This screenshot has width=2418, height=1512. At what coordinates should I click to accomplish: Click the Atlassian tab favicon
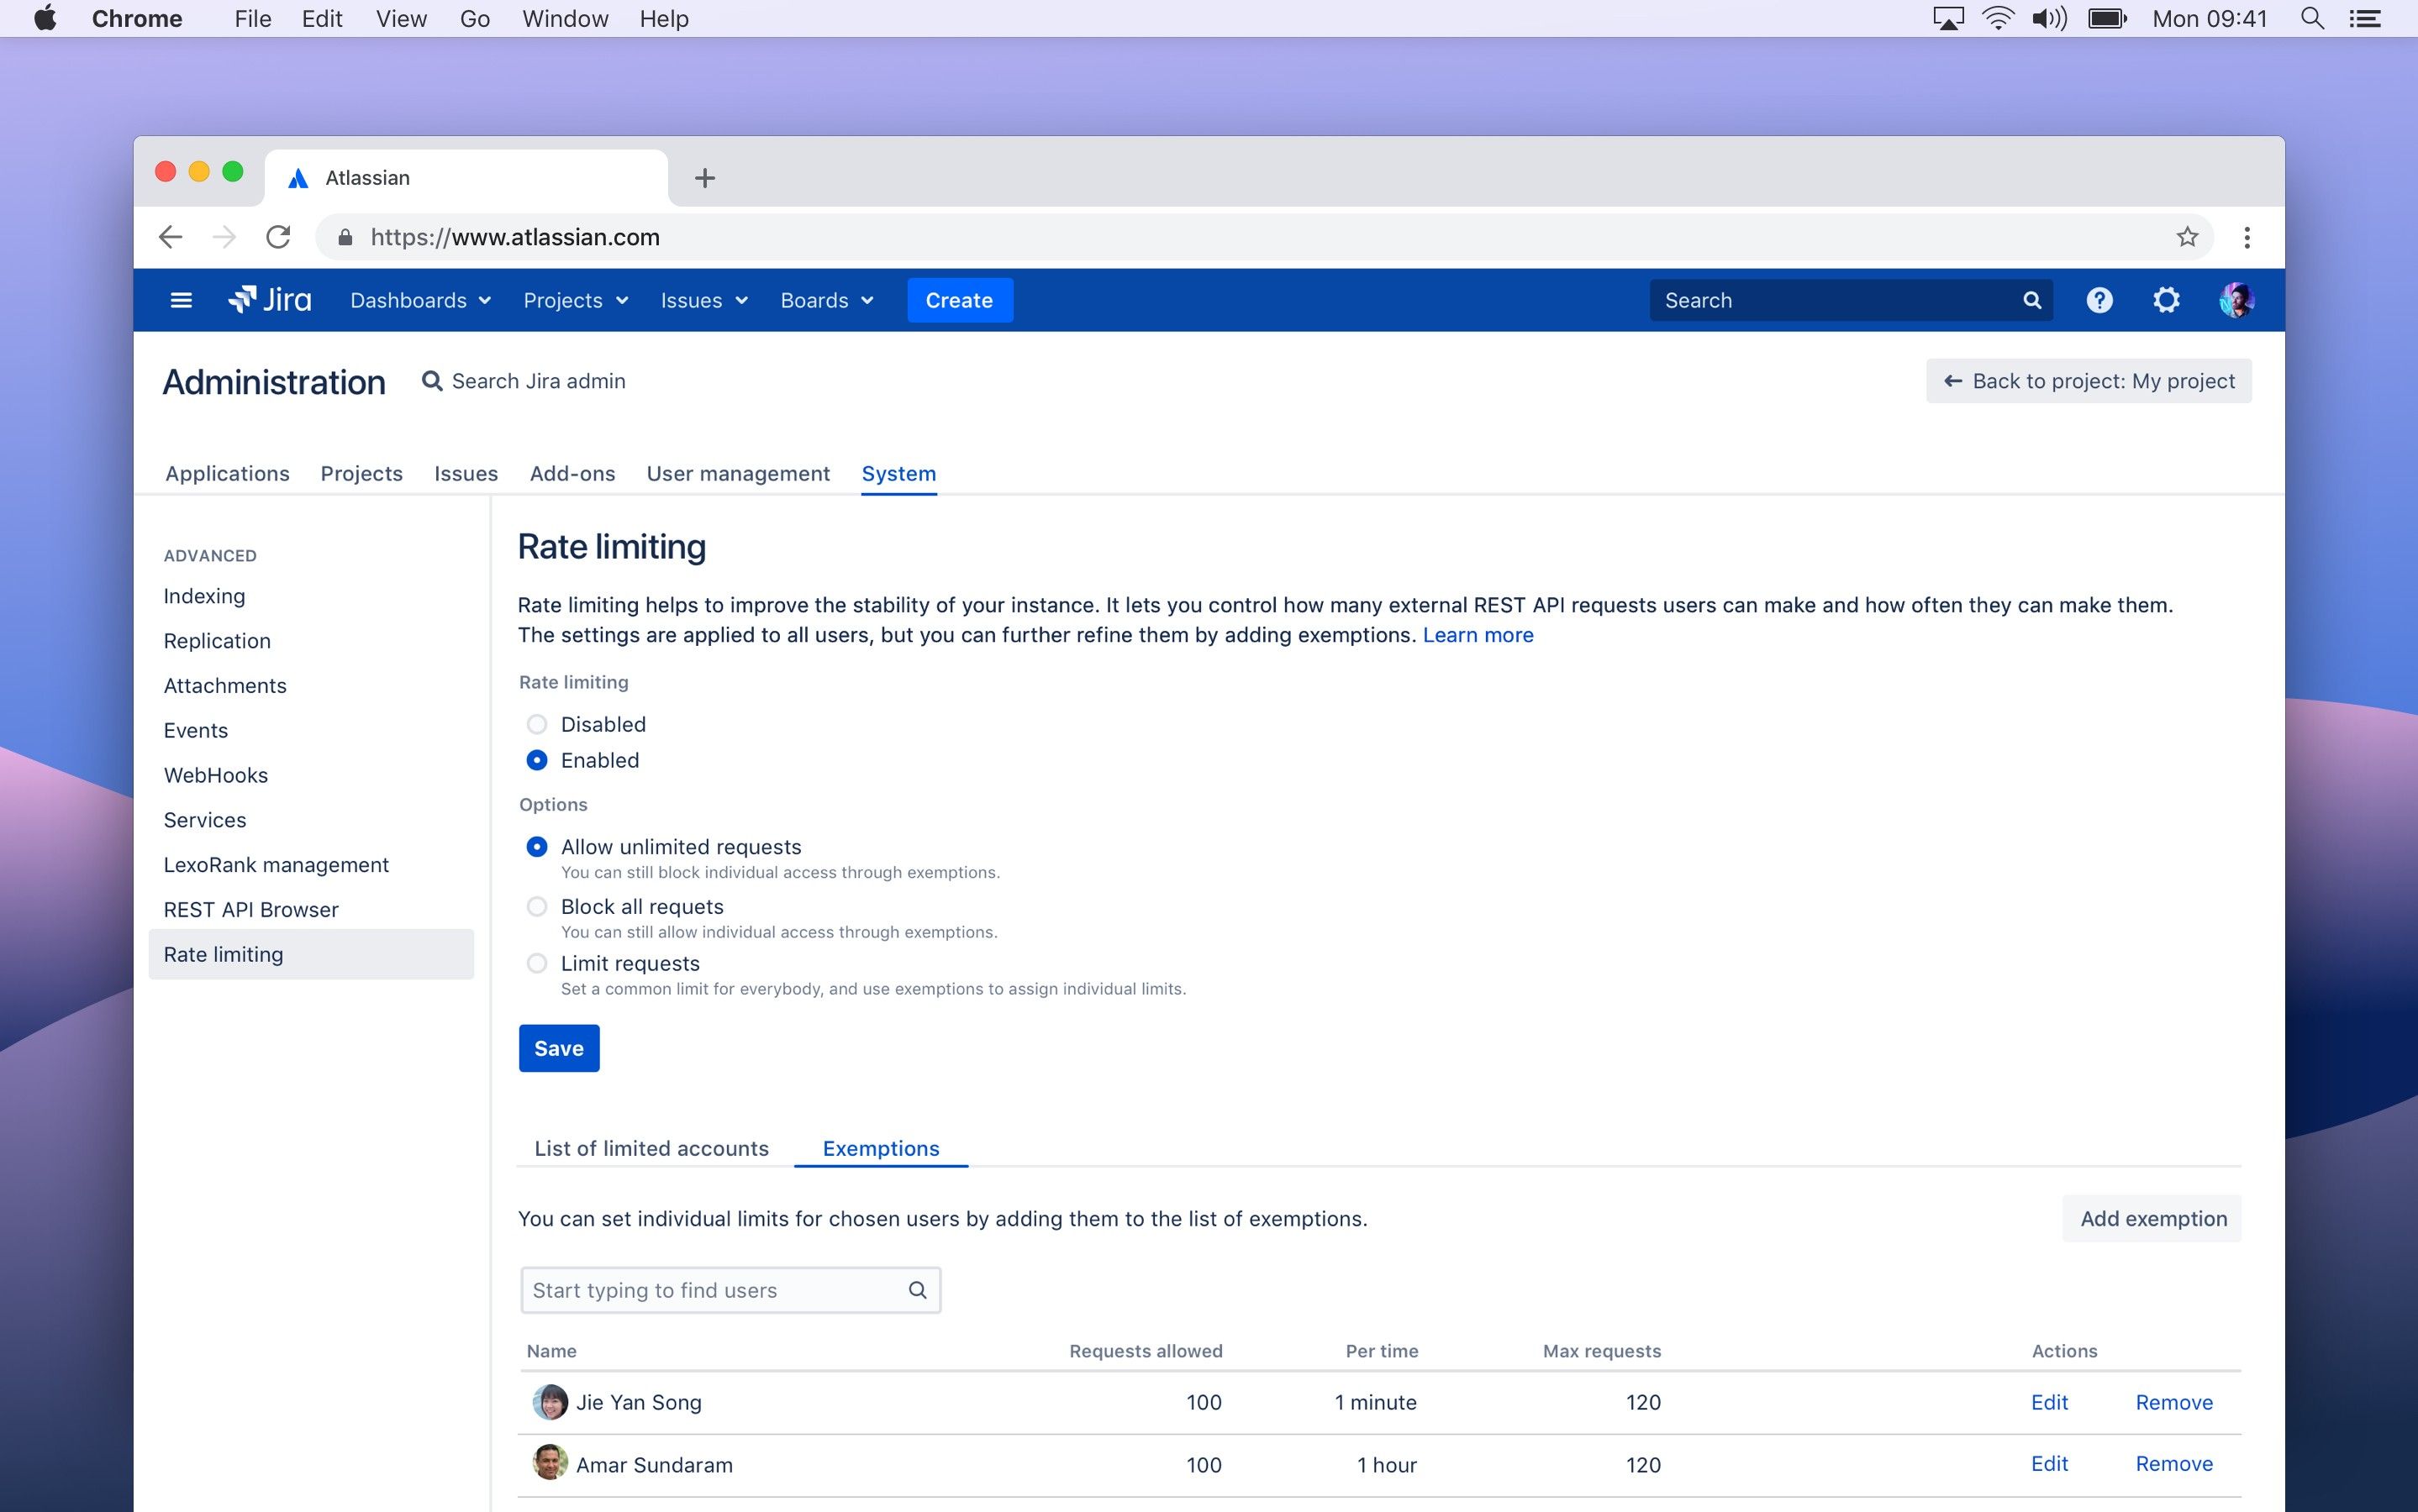tap(298, 178)
